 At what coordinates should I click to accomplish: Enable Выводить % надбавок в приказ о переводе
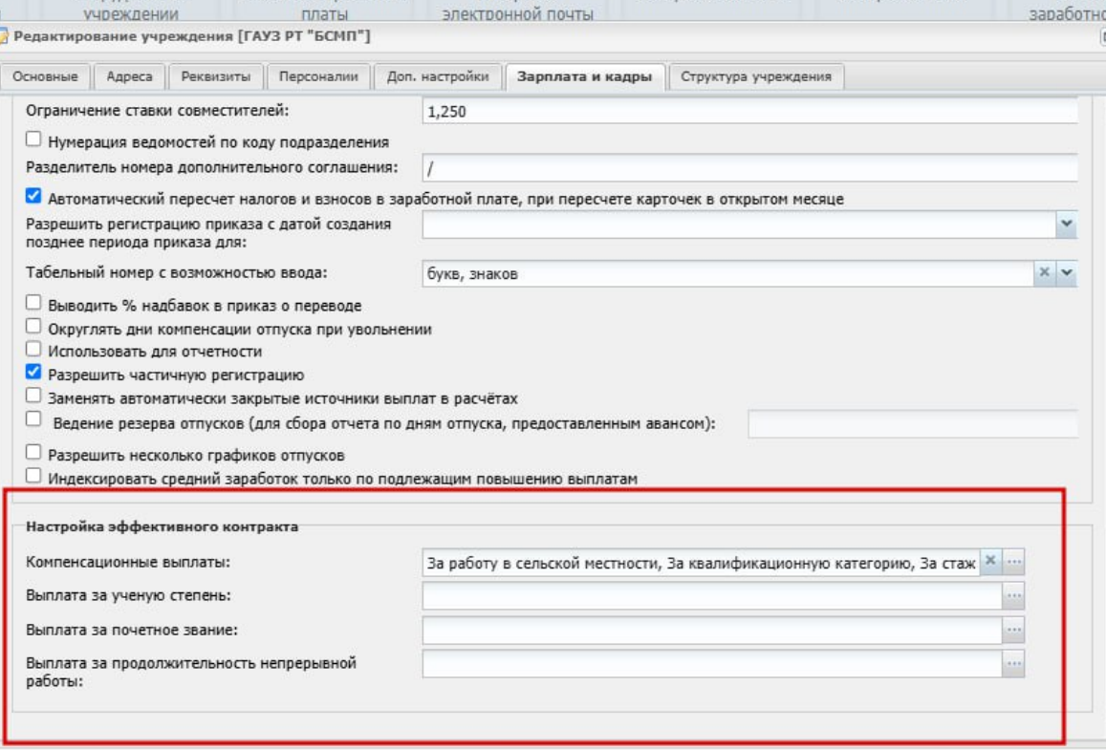click(33, 303)
